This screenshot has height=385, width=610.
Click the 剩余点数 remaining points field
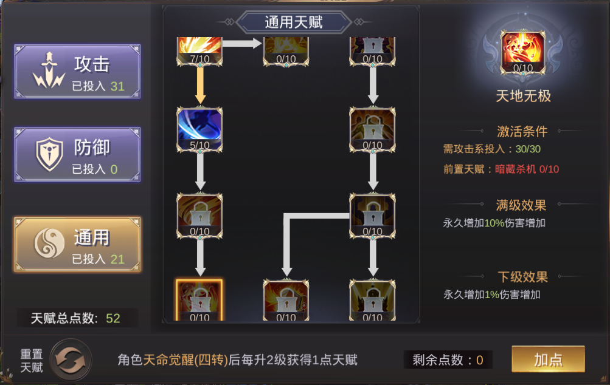pos(448,359)
